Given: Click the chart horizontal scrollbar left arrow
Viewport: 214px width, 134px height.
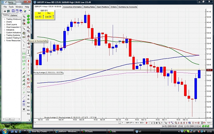Looking at the screenshot, I should tap(35, 123).
